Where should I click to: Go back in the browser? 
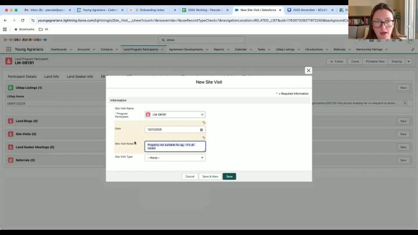[x=5, y=20]
